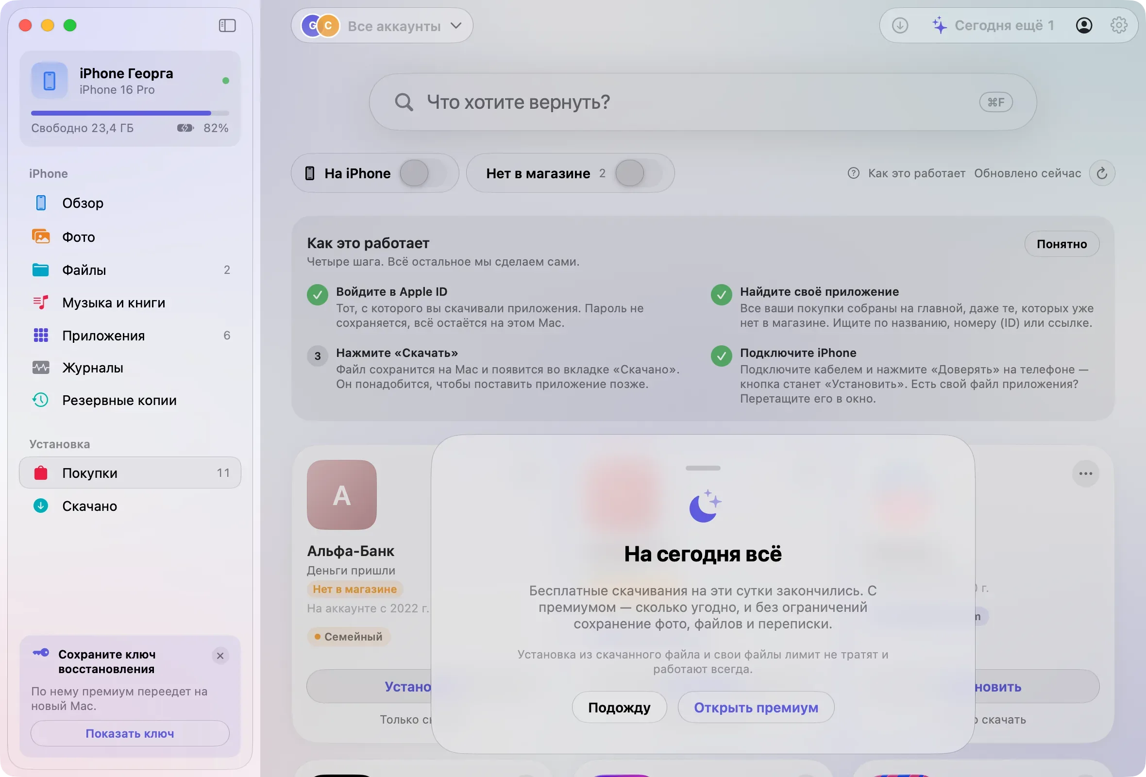Click step 3 'Нажмите «Скачать»' text
This screenshot has width=1146, height=777.
click(x=397, y=354)
